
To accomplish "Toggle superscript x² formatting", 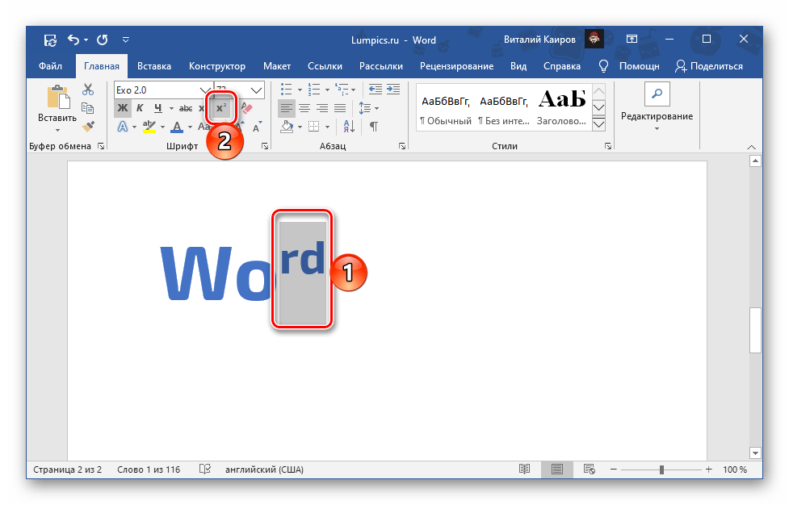I will (221, 107).
